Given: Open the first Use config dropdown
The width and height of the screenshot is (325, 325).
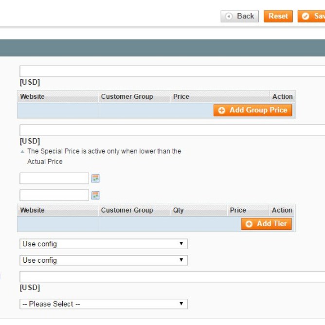Looking at the screenshot, I should (103, 244).
